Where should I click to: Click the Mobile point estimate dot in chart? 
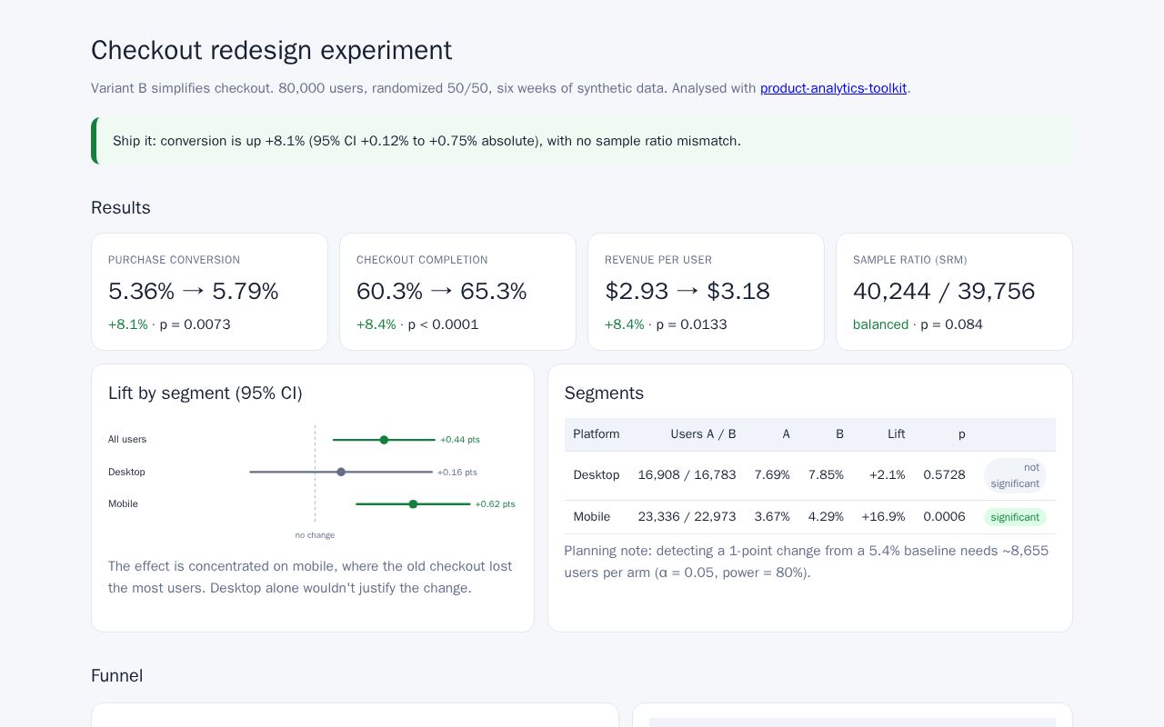point(413,503)
